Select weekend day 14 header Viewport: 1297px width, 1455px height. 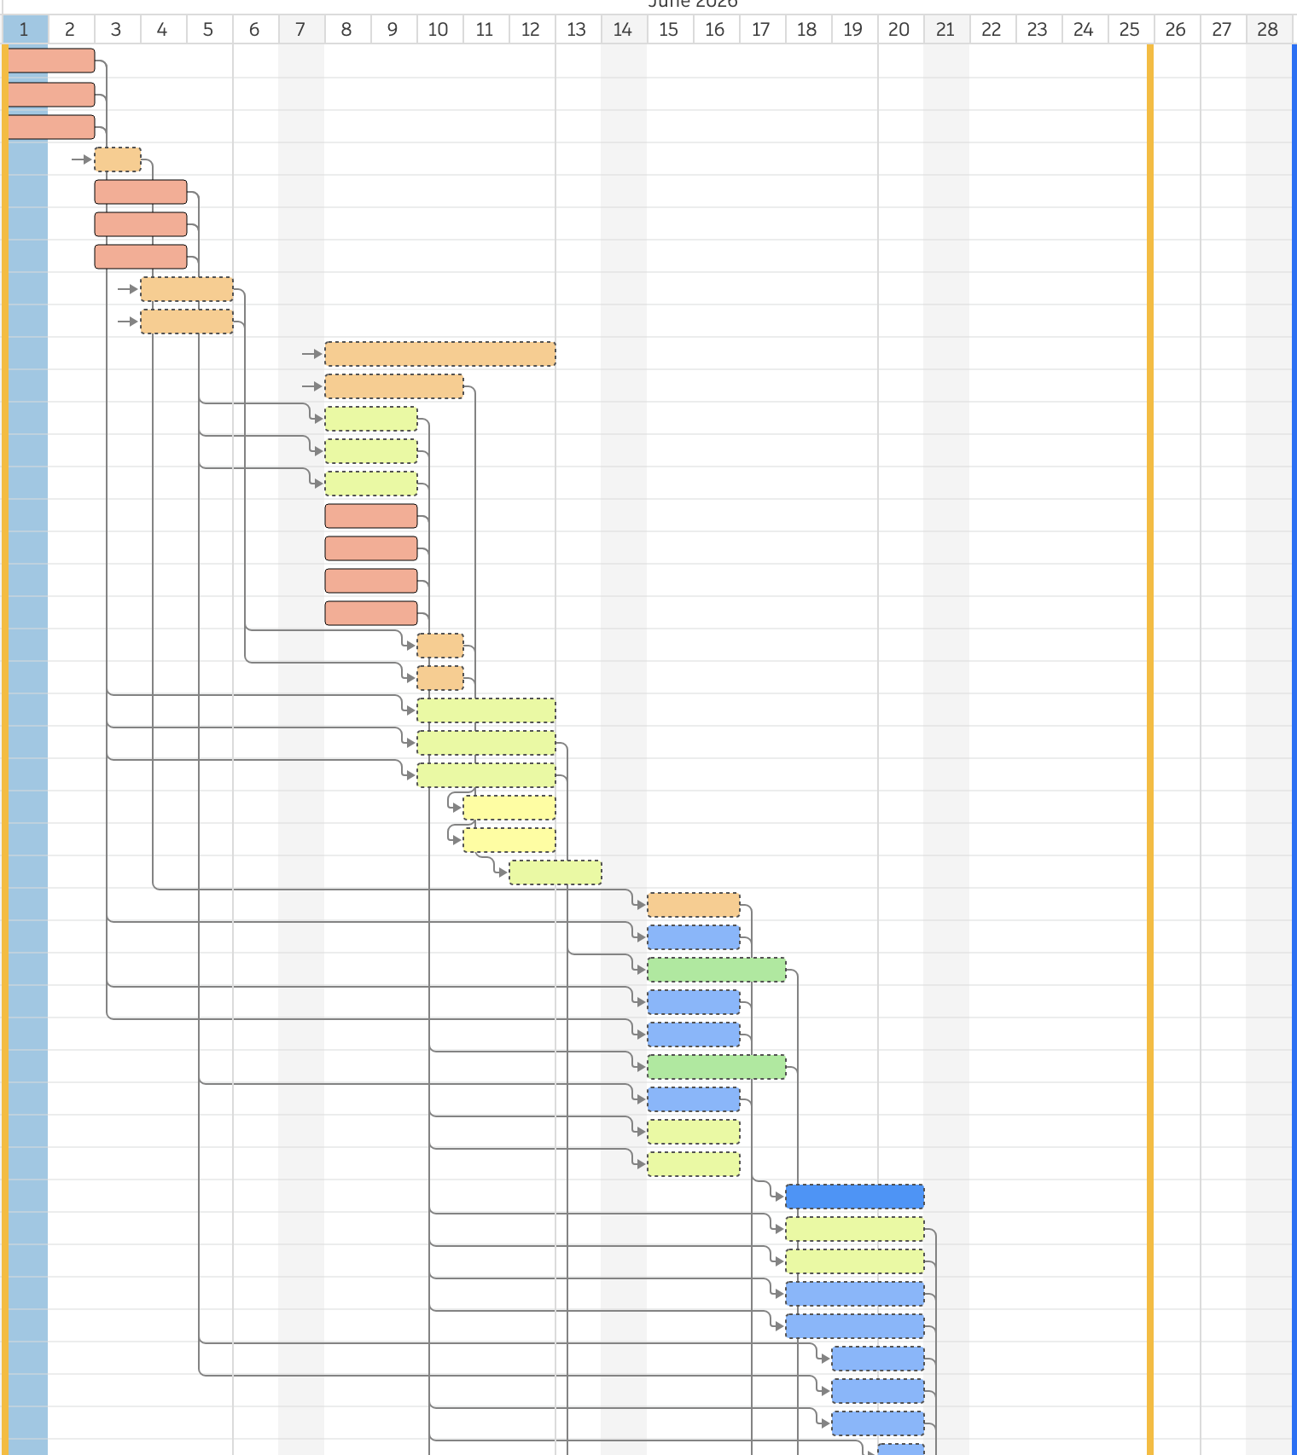[x=624, y=30]
